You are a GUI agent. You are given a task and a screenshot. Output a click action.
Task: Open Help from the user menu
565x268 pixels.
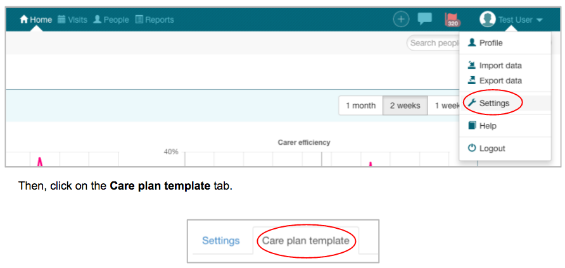click(x=487, y=126)
